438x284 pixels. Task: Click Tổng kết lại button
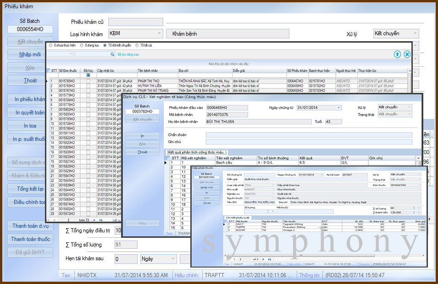30,189
